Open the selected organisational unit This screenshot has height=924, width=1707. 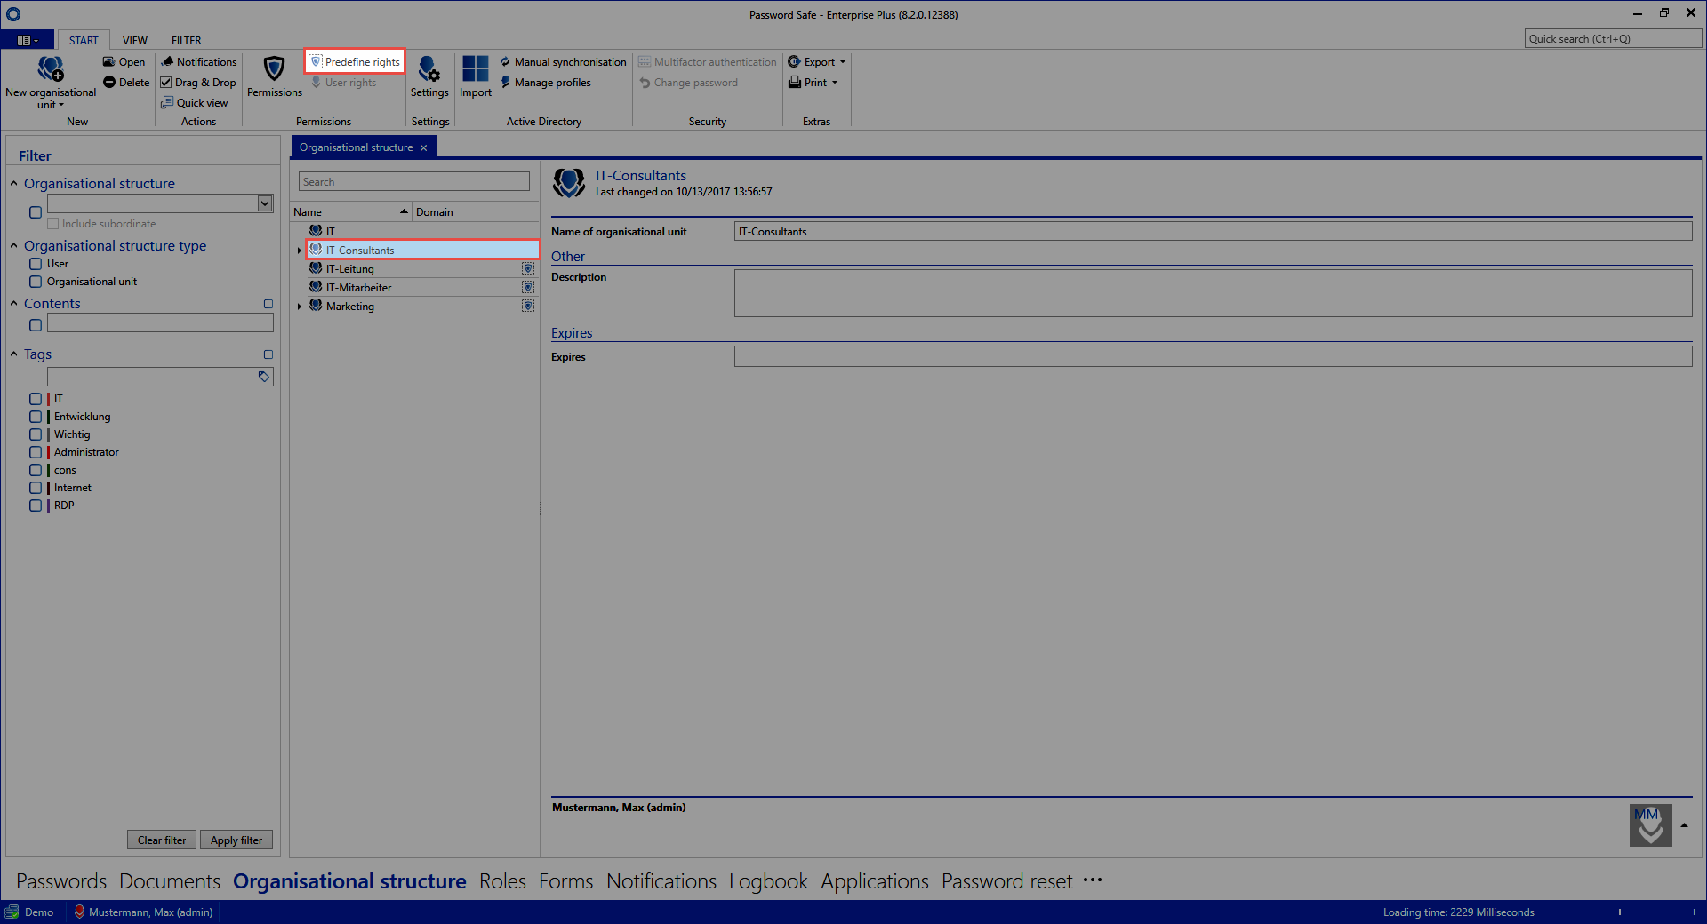tap(124, 62)
